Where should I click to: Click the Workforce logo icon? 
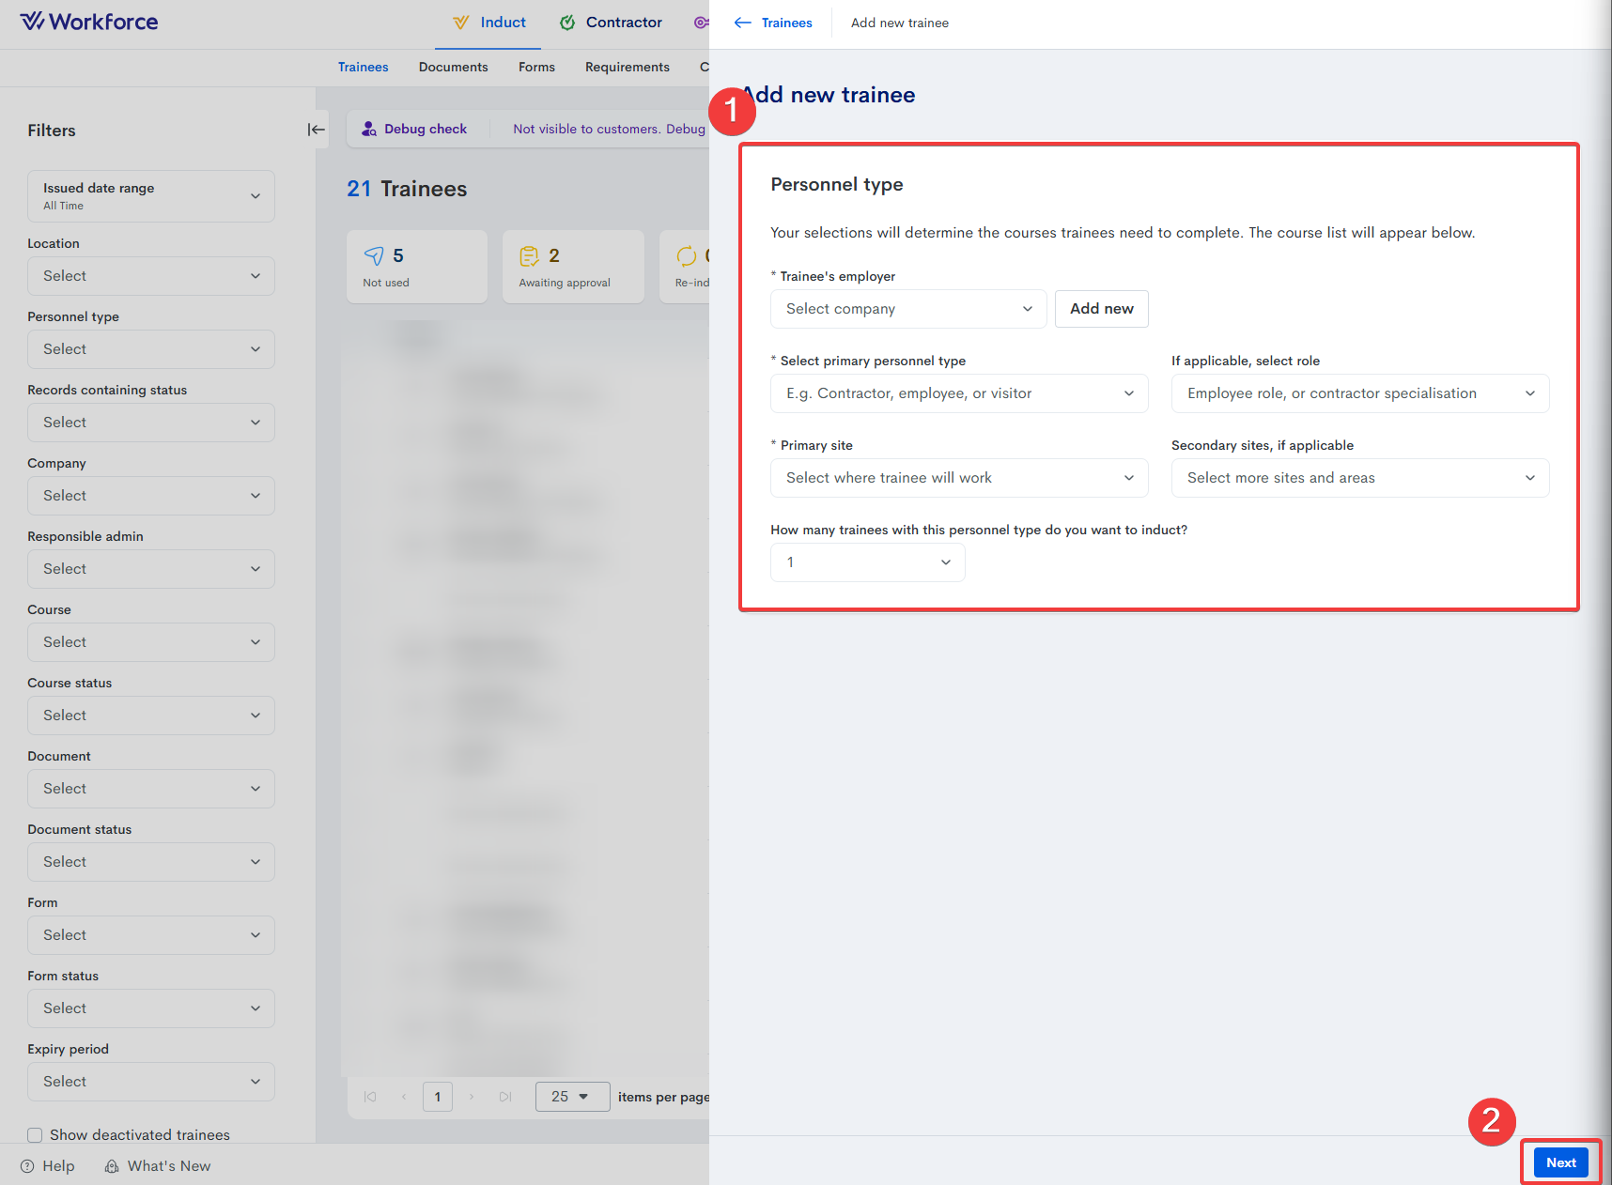32,22
